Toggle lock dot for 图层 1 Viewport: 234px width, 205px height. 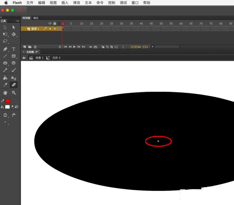click(x=55, y=29)
